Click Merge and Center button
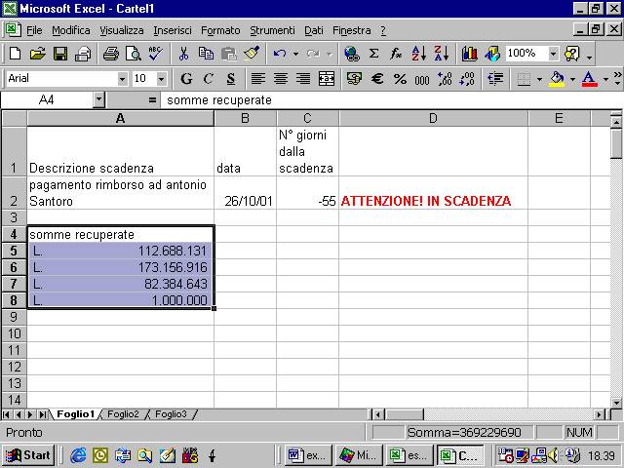The image size is (624, 468). coord(327,78)
